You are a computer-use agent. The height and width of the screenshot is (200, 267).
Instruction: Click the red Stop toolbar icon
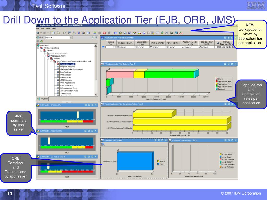(104, 33)
